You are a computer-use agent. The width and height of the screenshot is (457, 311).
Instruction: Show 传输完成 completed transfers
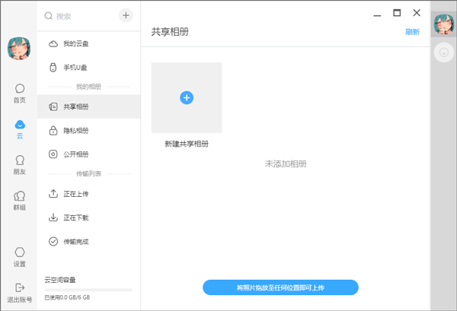88,242
